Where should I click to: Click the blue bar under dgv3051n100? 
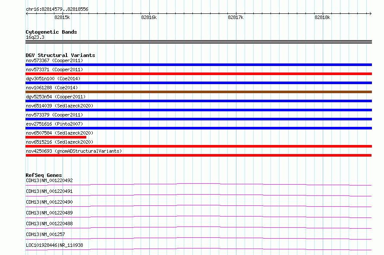(x=198, y=83)
